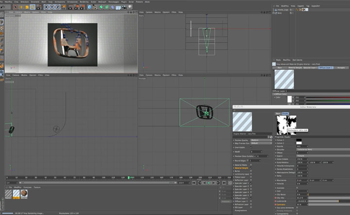
Task: Open render settings clapperboard icon
Action: coord(82,7)
